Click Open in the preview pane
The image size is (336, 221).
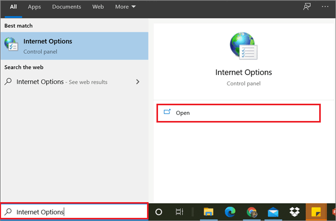(238, 113)
